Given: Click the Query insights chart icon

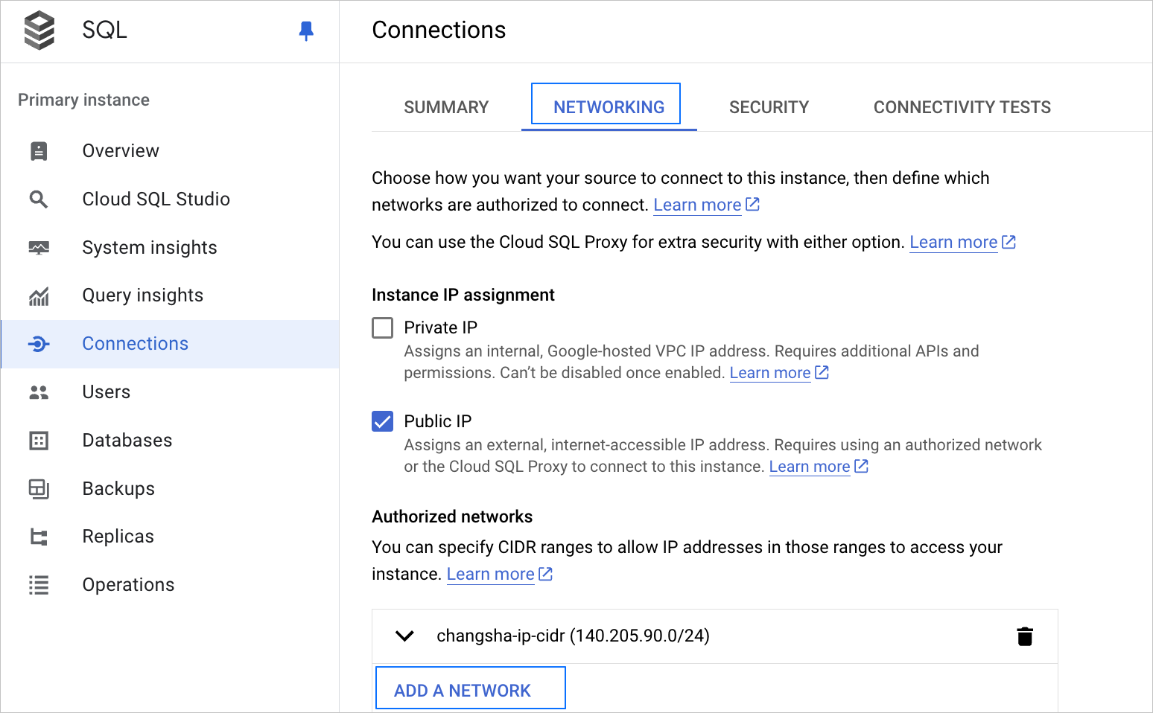Looking at the screenshot, I should point(39,296).
